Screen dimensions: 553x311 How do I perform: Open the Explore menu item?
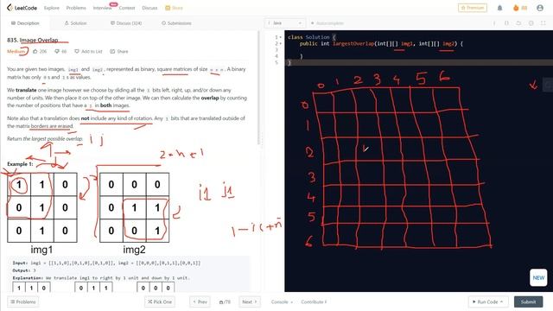[52, 8]
